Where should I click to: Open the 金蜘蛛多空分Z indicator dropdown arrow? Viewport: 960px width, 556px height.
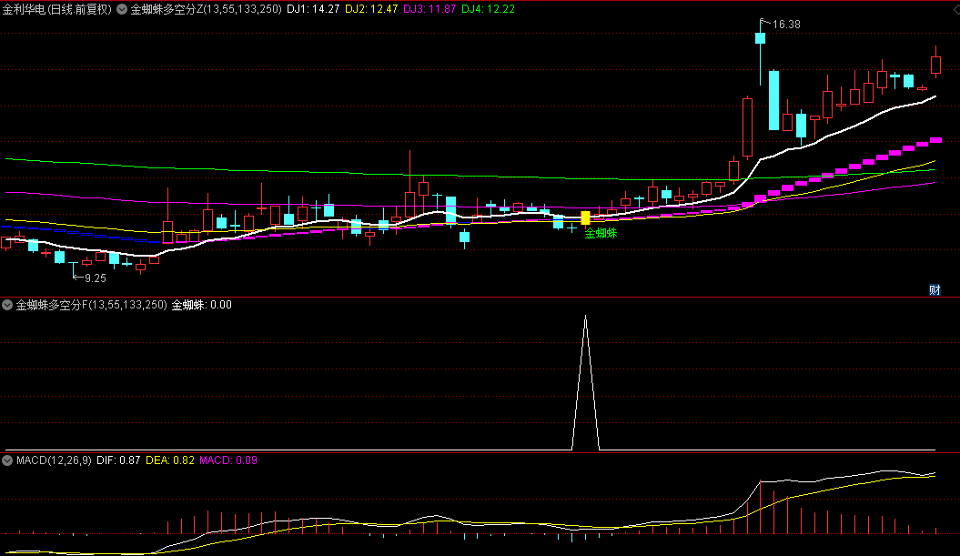pyautogui.click(x=122, y=9)
